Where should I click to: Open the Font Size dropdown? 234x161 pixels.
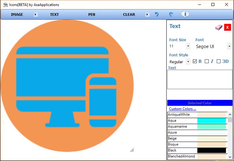(188, 46)
